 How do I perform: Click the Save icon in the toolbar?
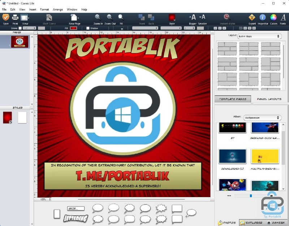[6, 18]
